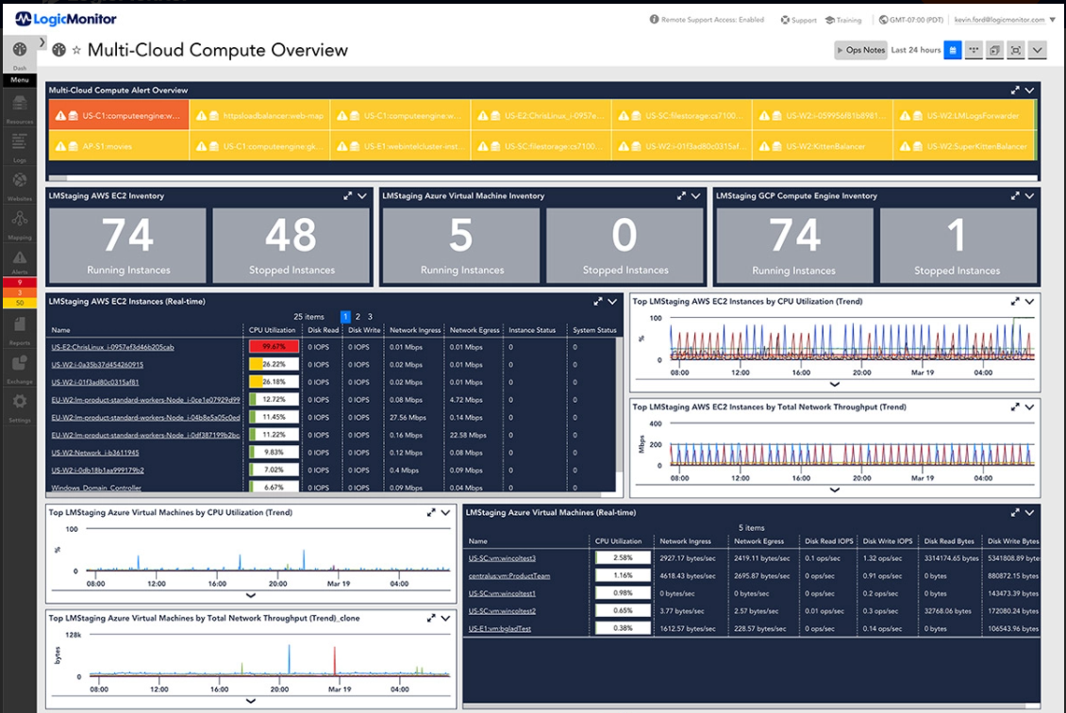This screenshot has height=713, width=1066.
Task: Open the user account dropdown arrow
Action: 1053,20
